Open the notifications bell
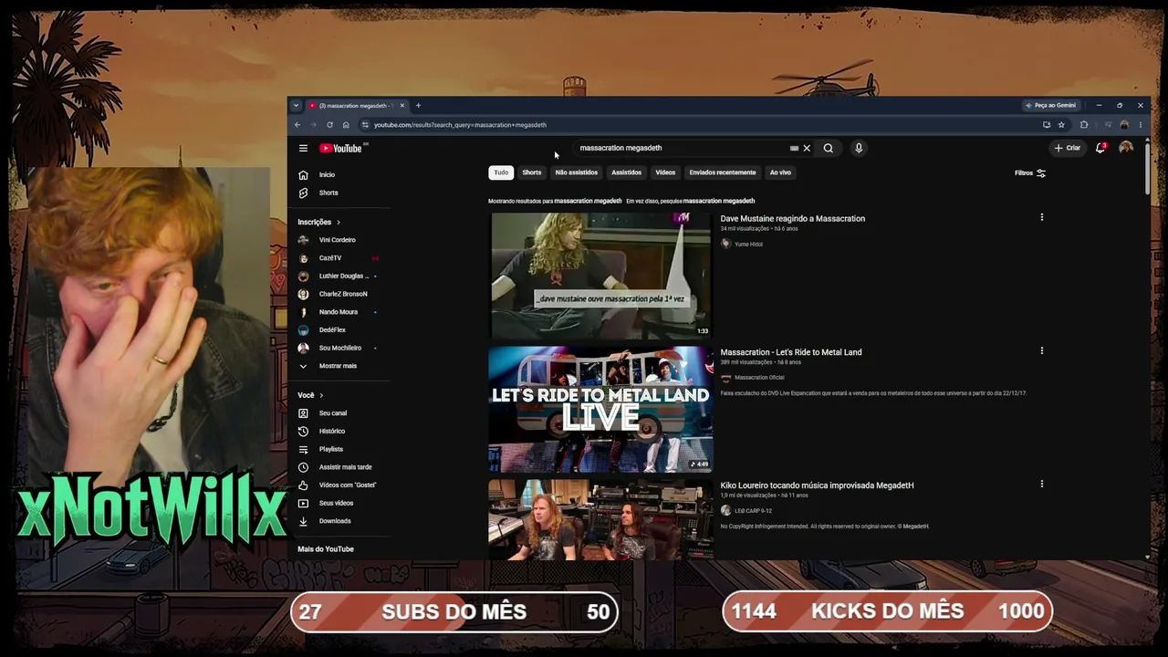The image size is (1168, 657). (x=1100, y=148)
